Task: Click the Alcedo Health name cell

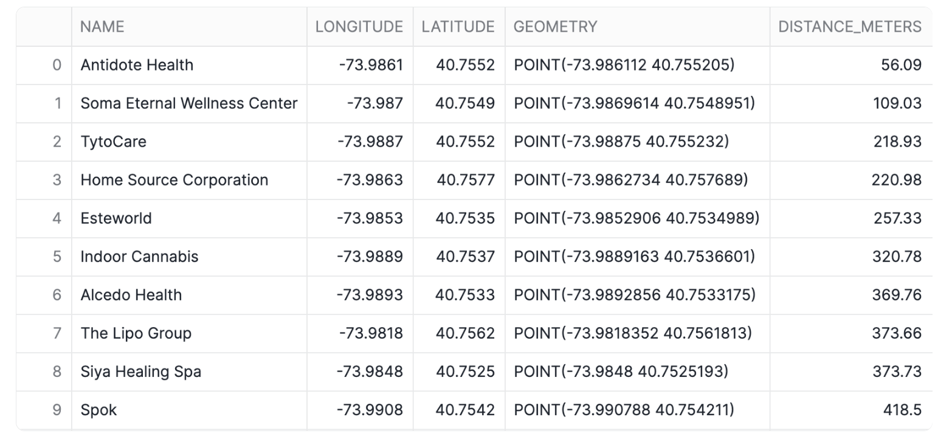Action: pyautogui.click(x=131, y=295)
